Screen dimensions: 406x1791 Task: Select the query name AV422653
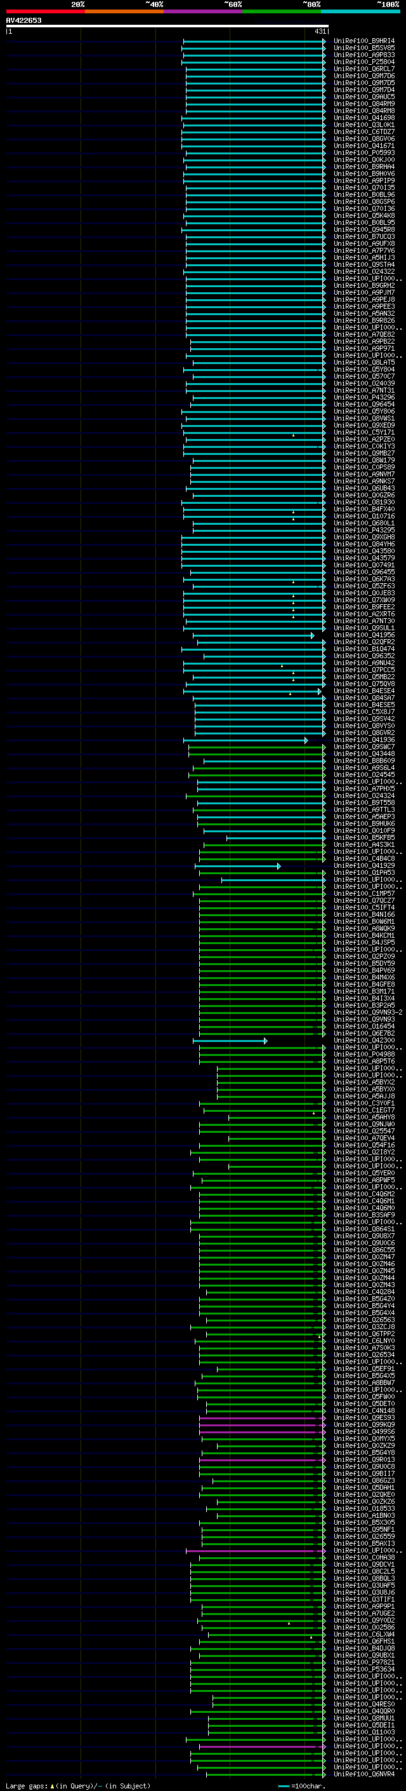click(23, 20)
